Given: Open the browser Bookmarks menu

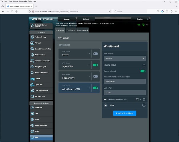Looking at the screenshot, I should tap(23, 1).
